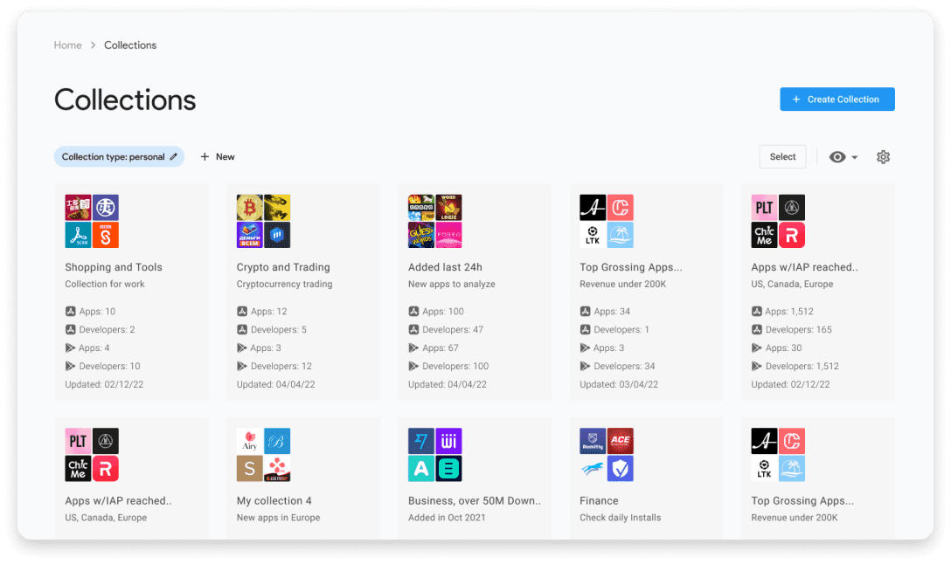951x564 pixels.
Task: Select the LTK app icon in Top Grossing Apps
Action: (x=593, y=235)
